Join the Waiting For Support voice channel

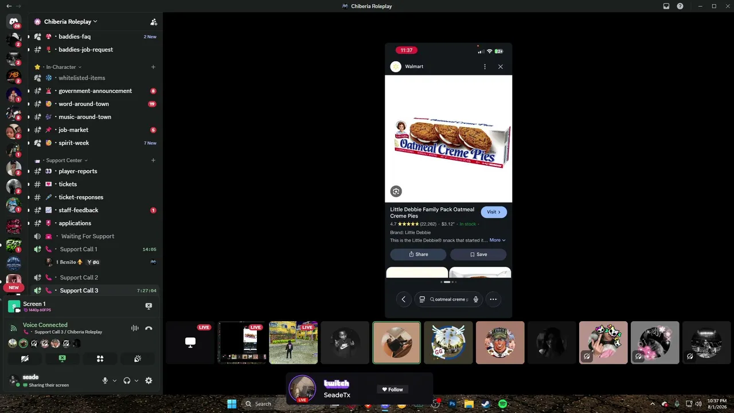(95, 236)
